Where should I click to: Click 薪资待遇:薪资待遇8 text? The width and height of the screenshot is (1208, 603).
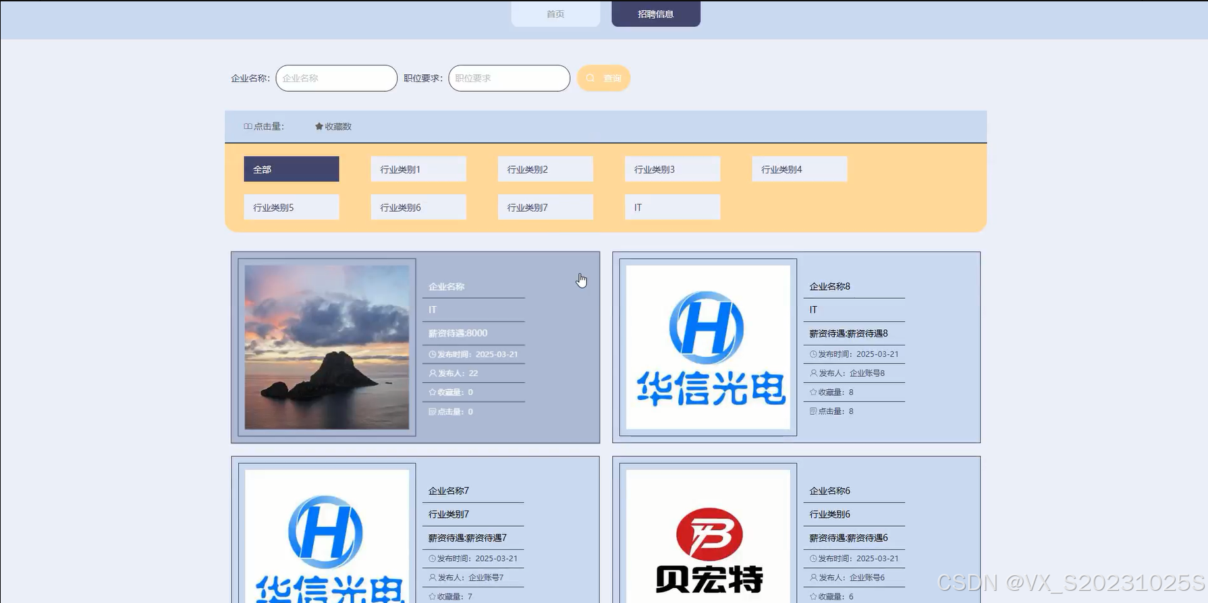point(848,333)
